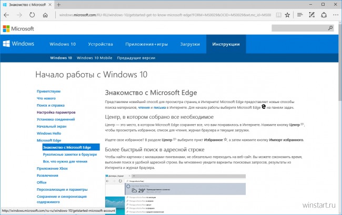Open the Edge Hub panel
342x215 pixels.
click(300, 15)
